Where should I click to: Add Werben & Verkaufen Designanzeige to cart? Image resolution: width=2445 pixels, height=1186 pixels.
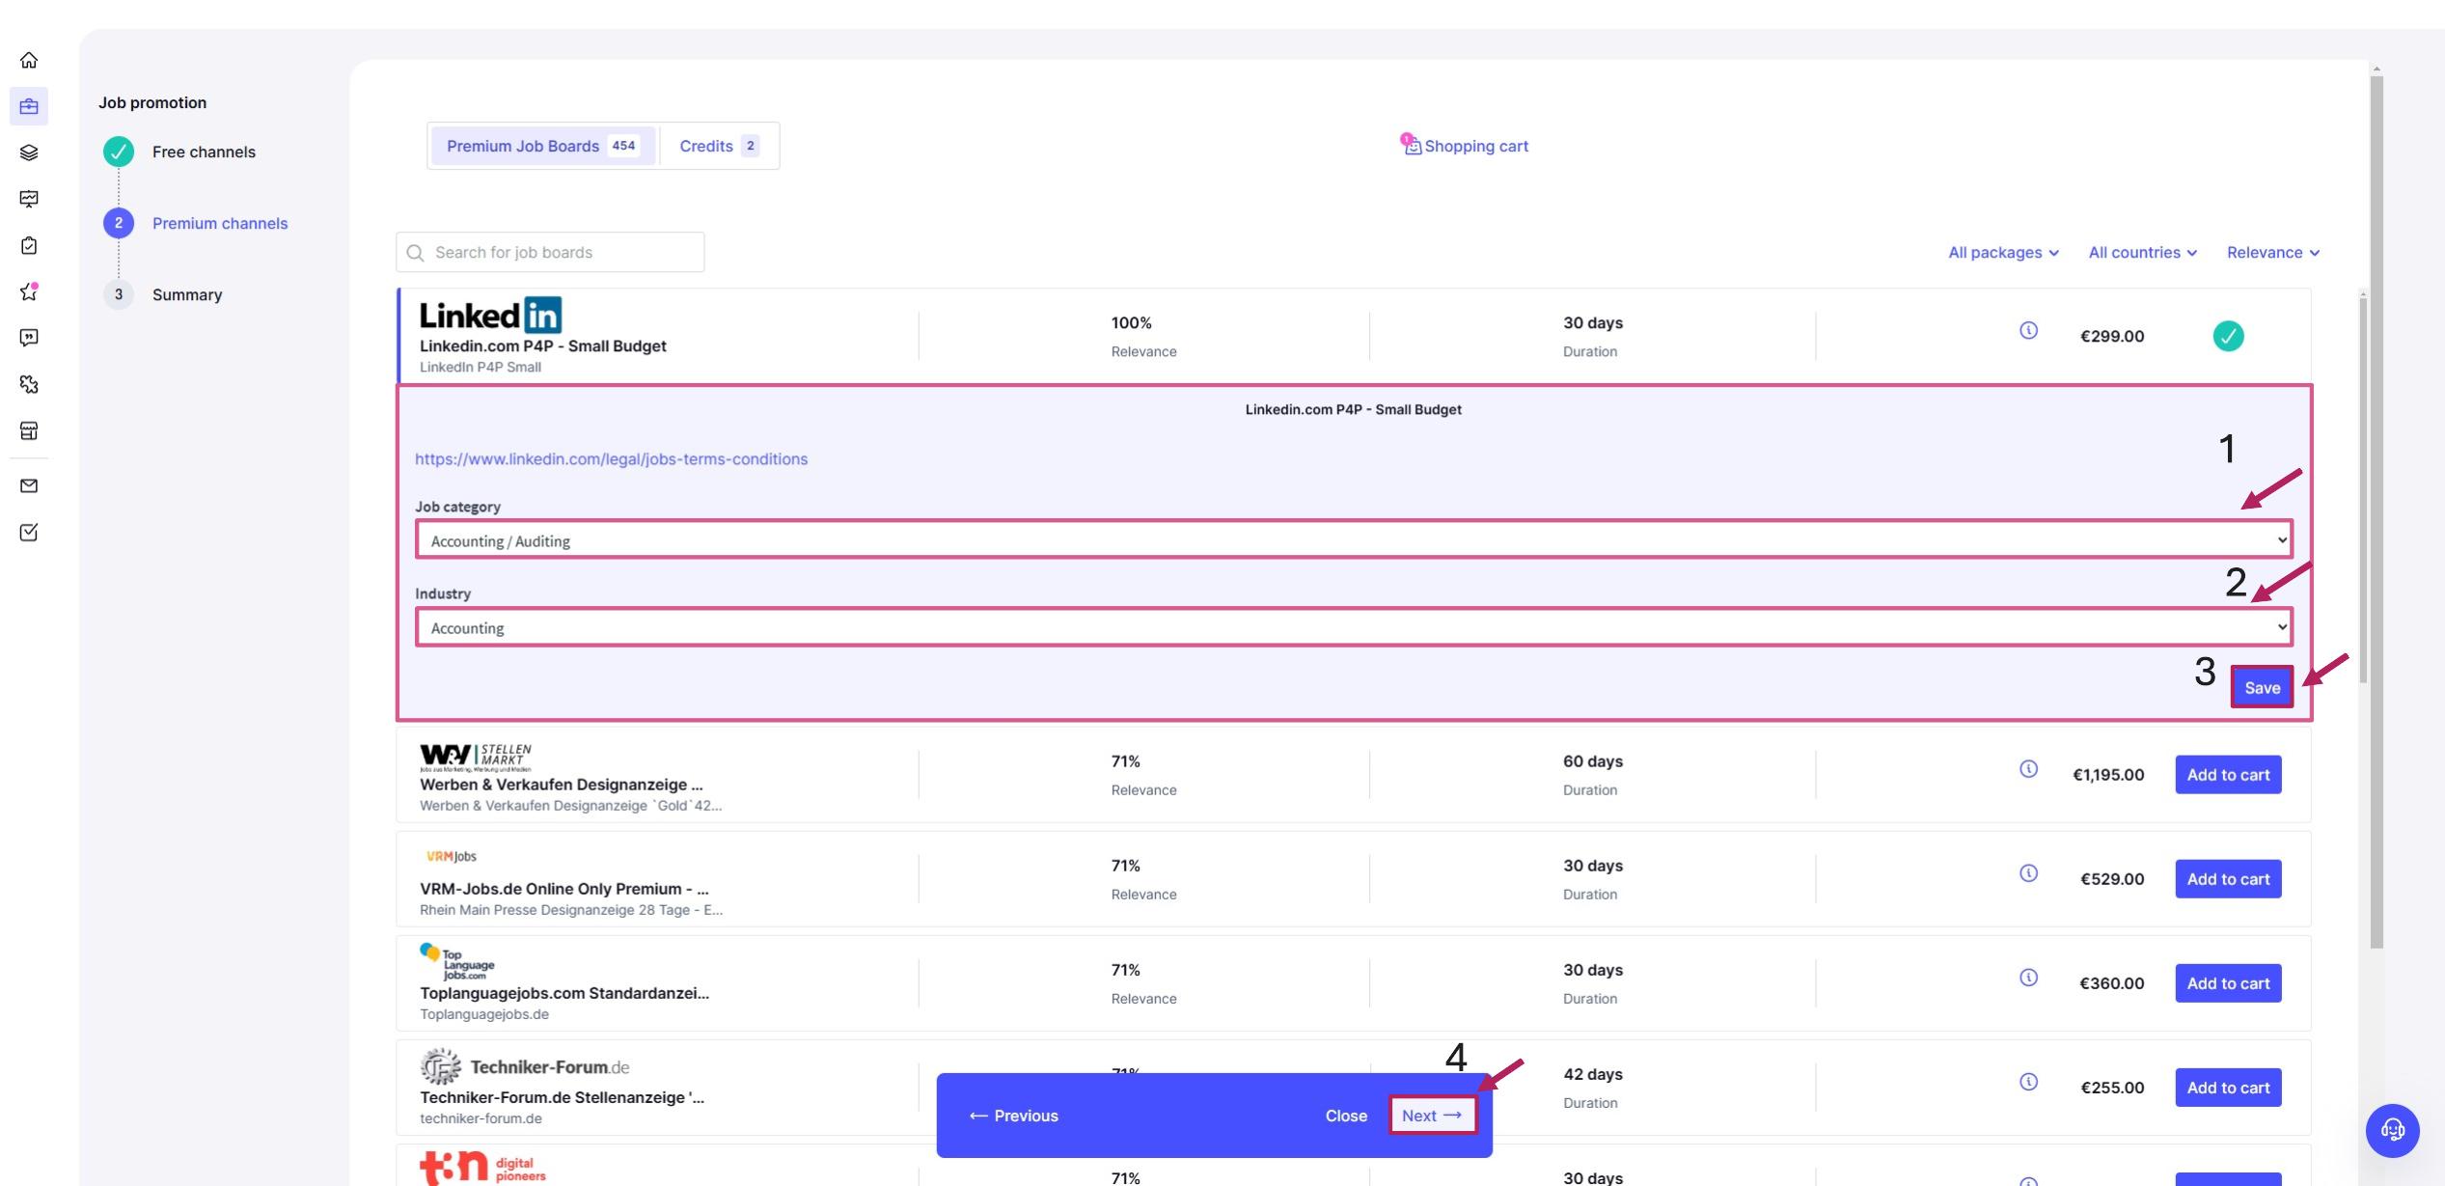click(2228, 774)
